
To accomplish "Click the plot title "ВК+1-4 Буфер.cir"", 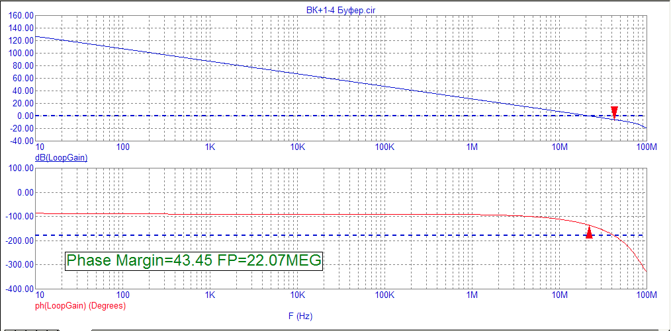I will (x=341, y=9).
